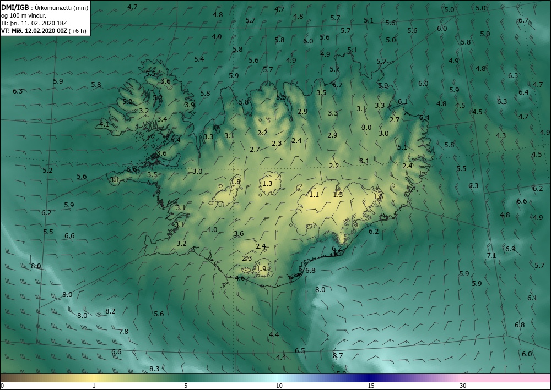The image size is (551, 390).
Task: Click the glacier value "1.1"
Action: coord(314,195)
